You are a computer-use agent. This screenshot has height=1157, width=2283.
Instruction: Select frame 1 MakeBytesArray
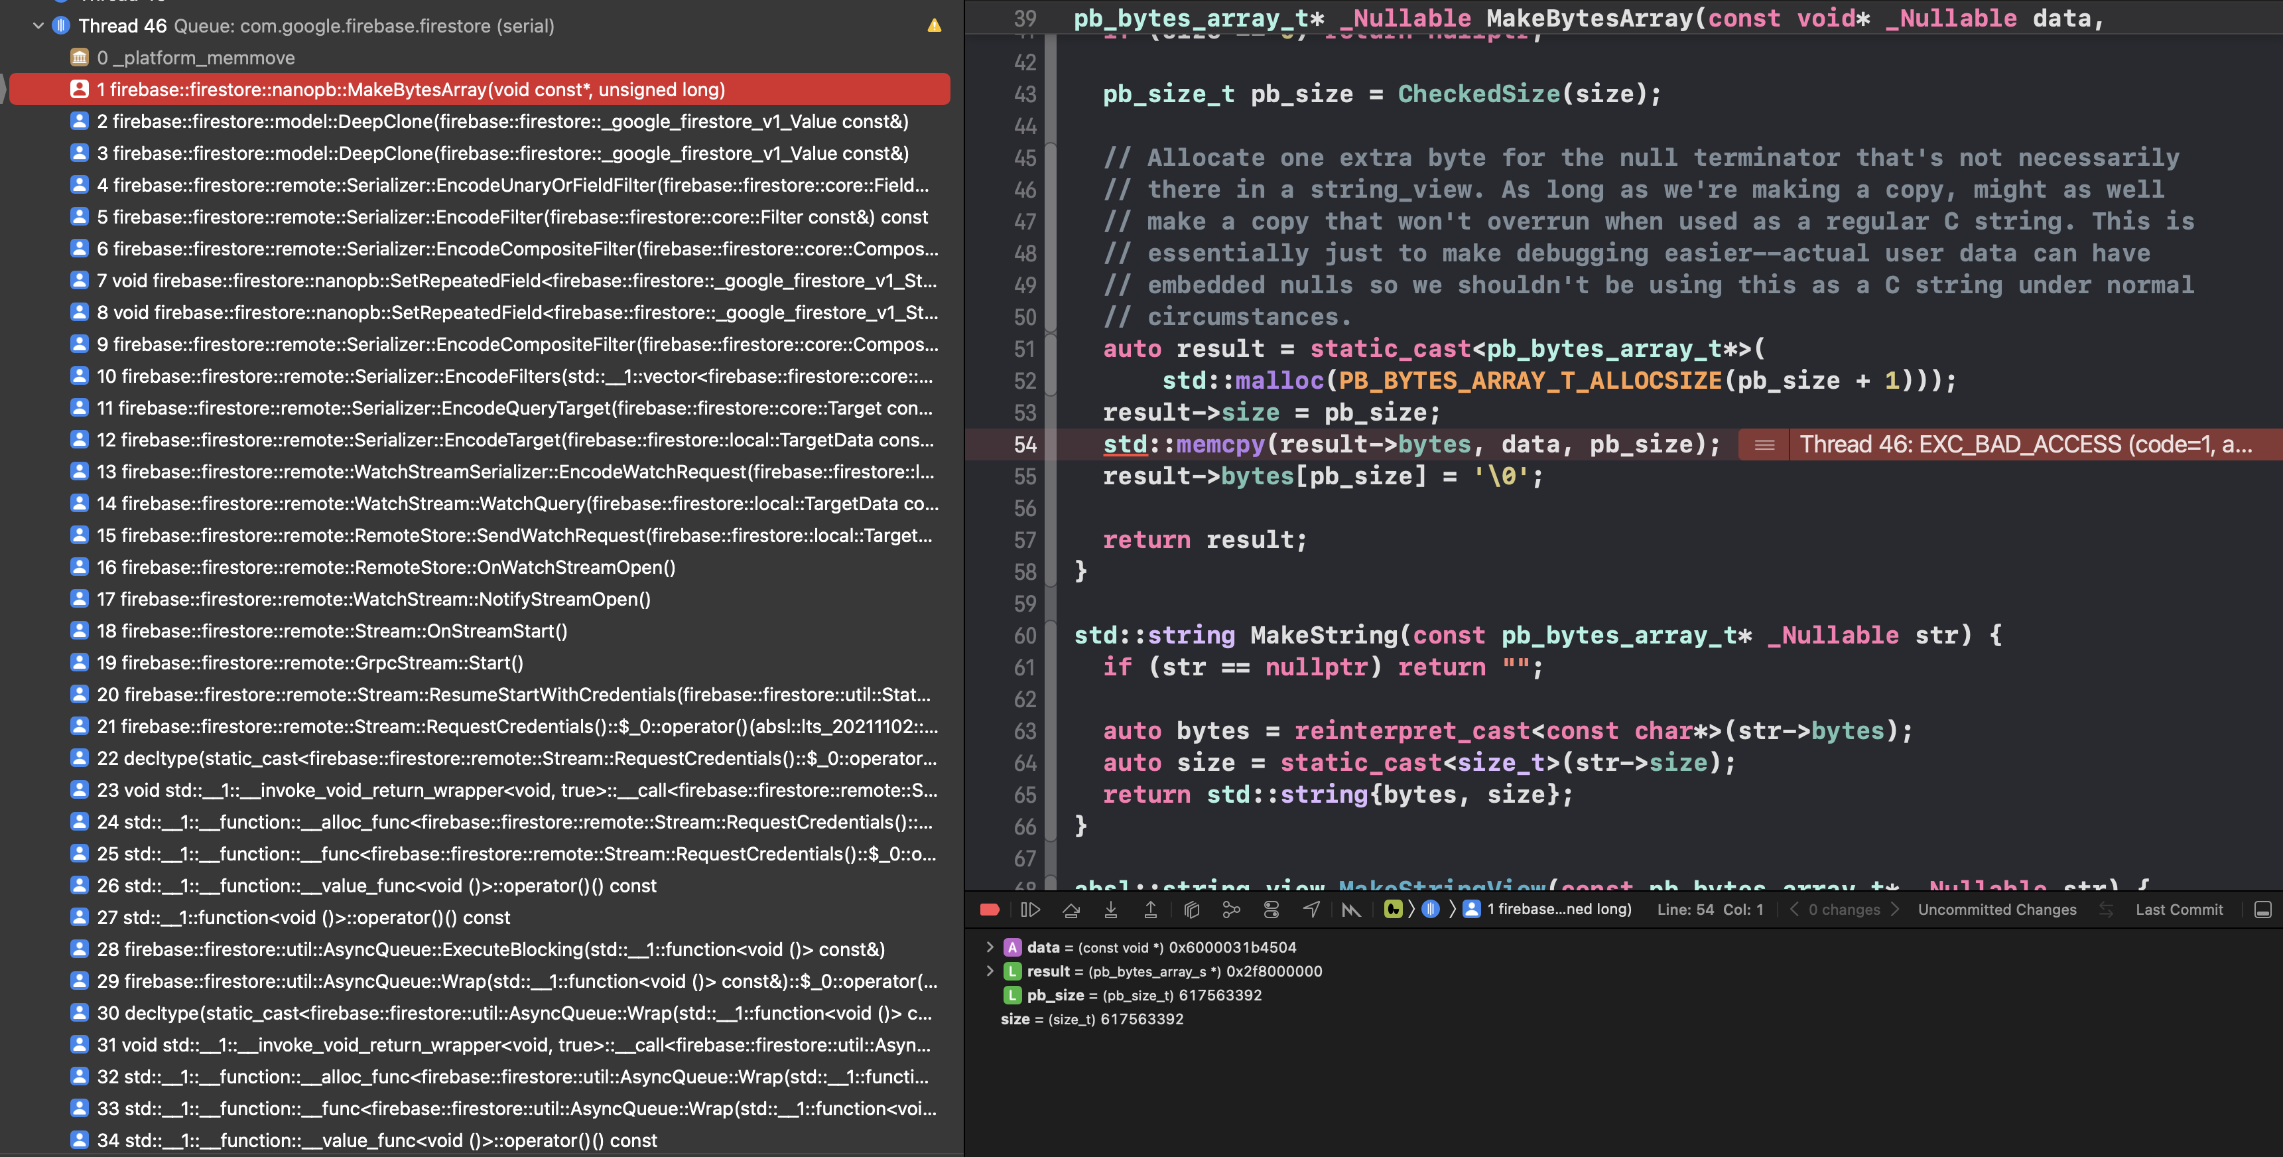click(x=479, y=90)
